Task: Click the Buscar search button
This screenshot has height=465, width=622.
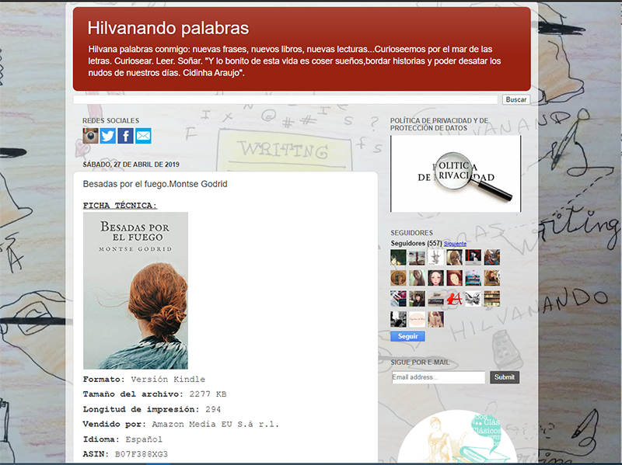Action: point(516,99)
